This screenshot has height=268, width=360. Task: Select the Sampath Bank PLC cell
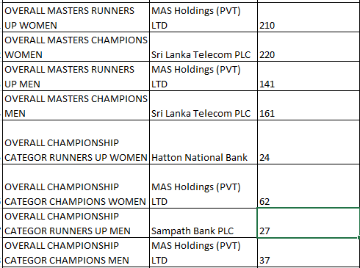pyautogui.click(x=204, y=223)
